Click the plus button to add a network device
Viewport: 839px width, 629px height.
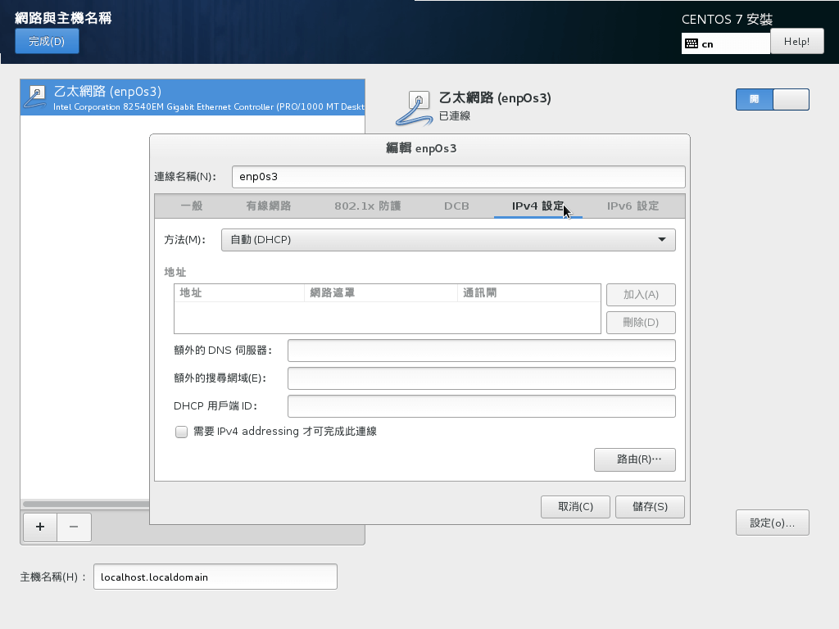(x=40, y=527)
